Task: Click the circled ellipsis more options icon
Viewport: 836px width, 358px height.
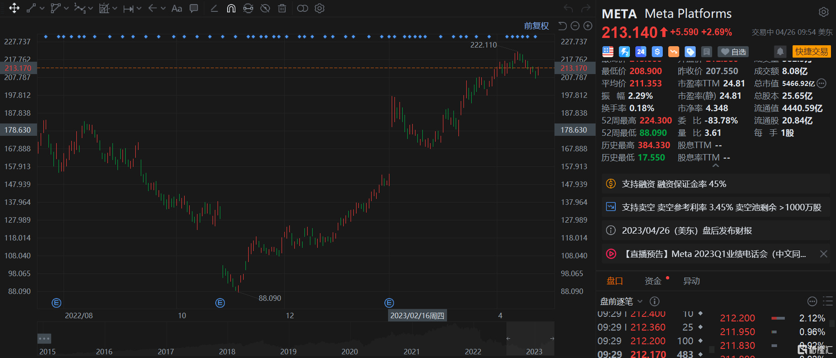Action: (x=812, y=301)
